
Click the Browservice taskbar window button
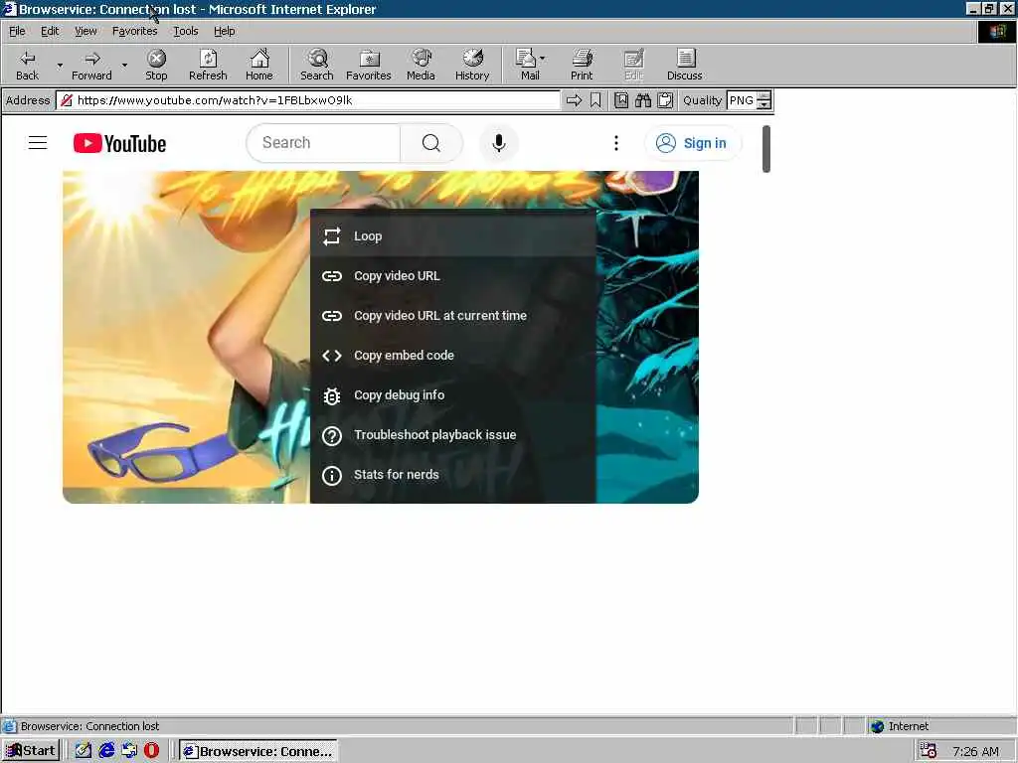coord(258,751)
